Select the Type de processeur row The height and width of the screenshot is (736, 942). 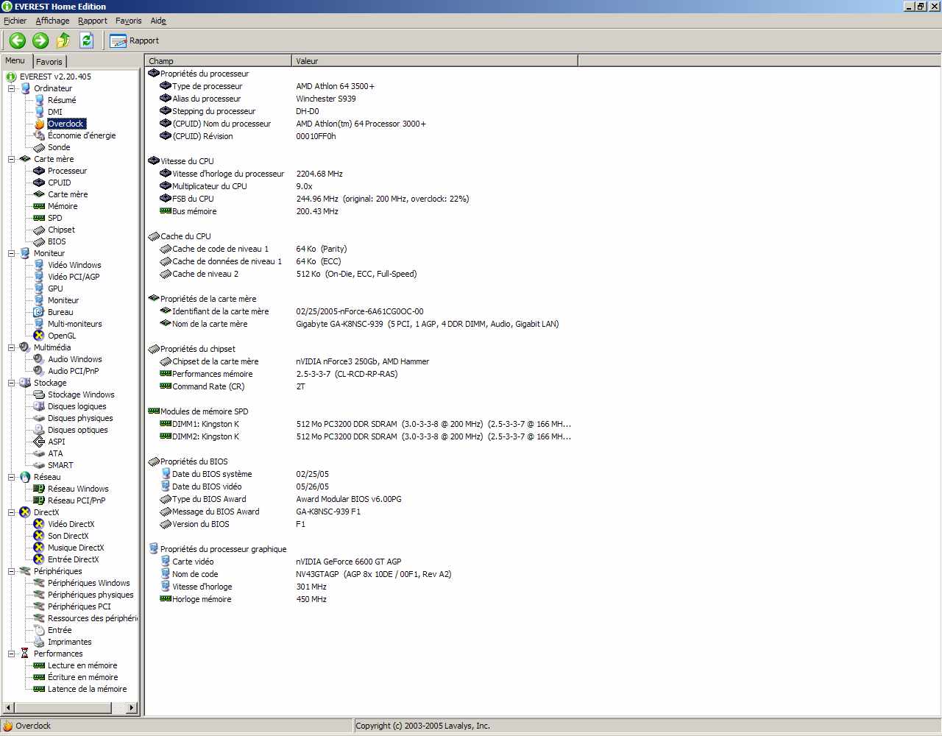267,86
